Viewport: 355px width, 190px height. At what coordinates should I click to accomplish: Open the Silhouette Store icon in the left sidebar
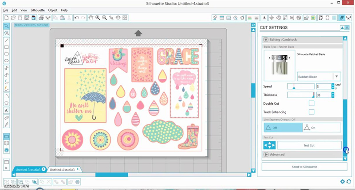click(6, 150)
